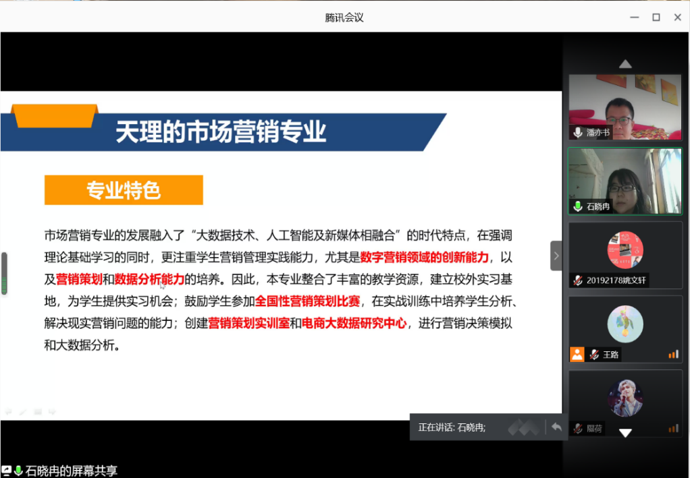This screenshot has width=690, height=478.
Task: Click 石晓冉的屏幕共享 label
Action: click(x=71, y=471)
